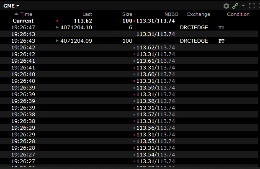This screenshot has height=169, width=260.
Task: Click the NBBO quote 113.55/113.74
Action: pyautogui.click(x=155, y=141)
